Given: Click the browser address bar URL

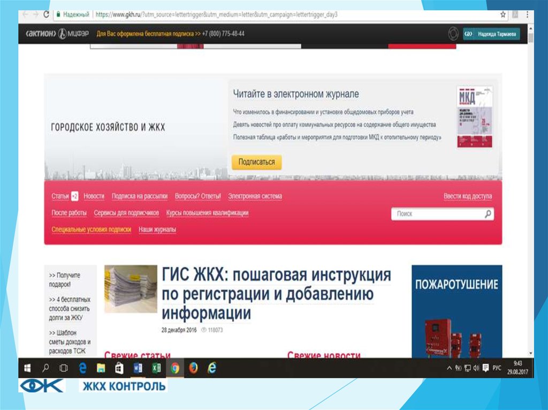Looking at the screenshot, I should 217,14.
